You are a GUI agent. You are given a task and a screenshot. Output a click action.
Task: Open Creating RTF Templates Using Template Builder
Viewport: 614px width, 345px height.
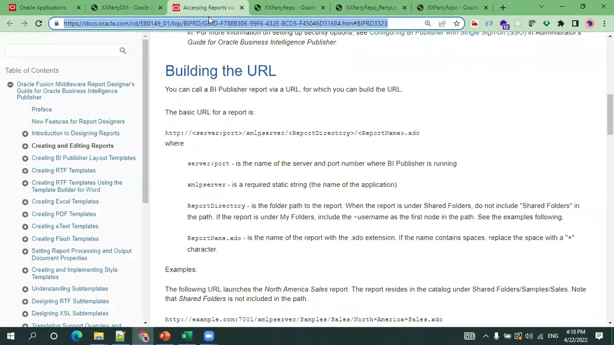(77, 186)
